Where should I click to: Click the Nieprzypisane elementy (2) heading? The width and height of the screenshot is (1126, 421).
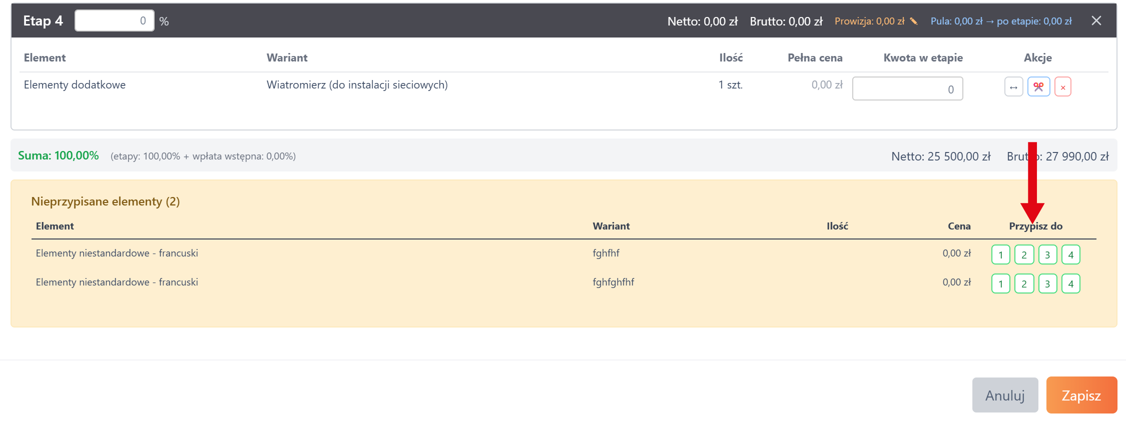tap(106, 201)
